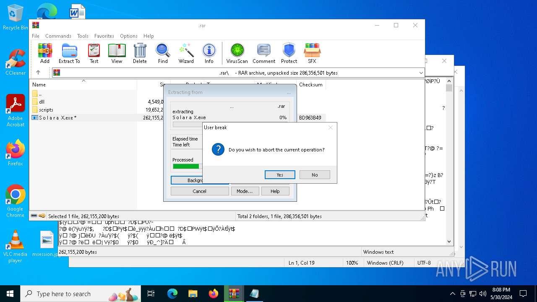Open the volume control in system tray
This screenshot has height=302, width=537.
pos(483,294)
